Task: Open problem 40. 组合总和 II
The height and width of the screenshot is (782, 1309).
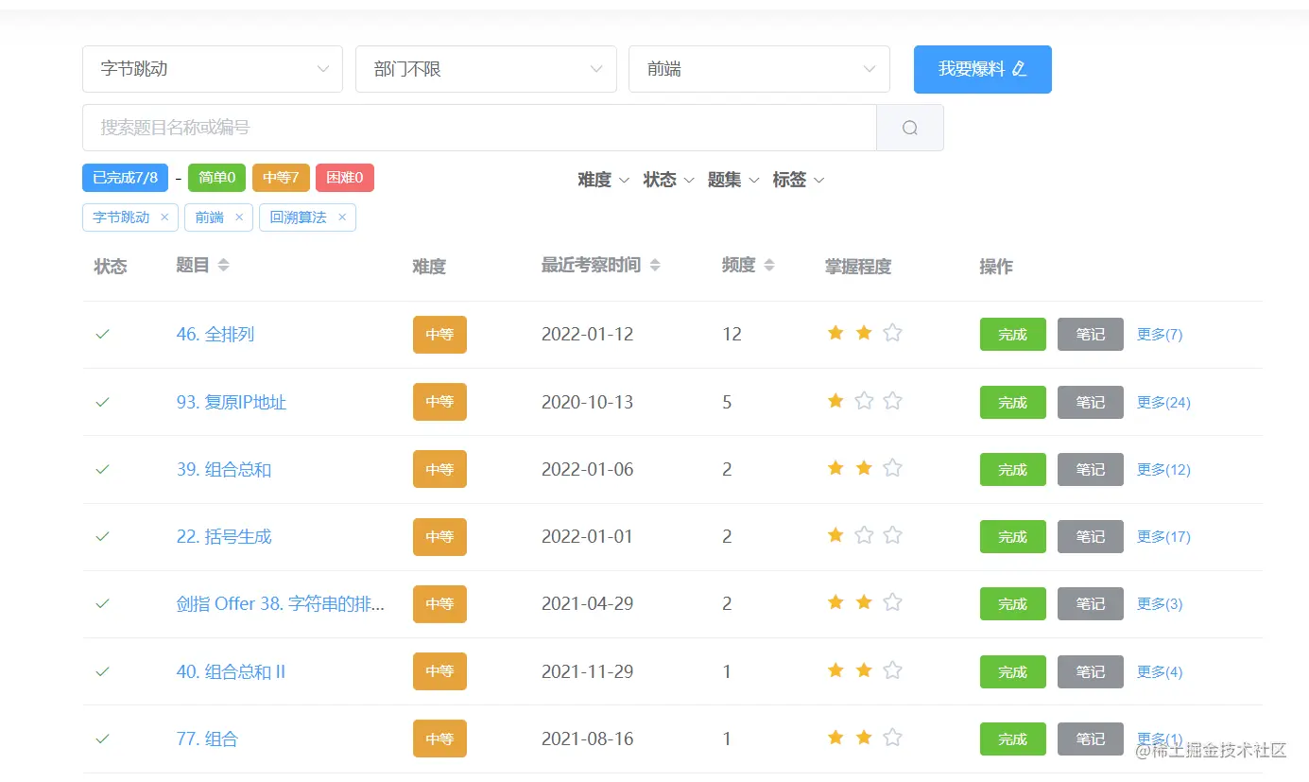Action: pos(231,671)
